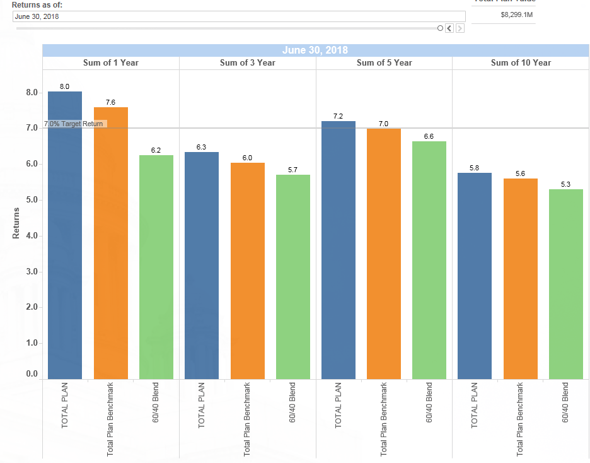Click the Returns as of: label

37,5
